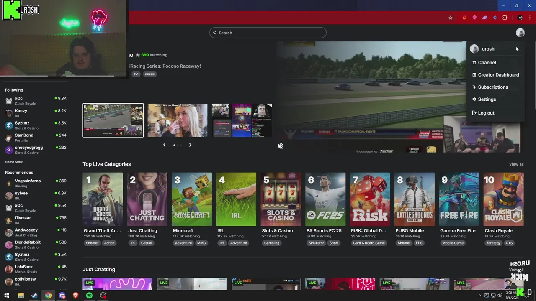Select the urosh profile entry in menu
536x301 pixels.
pyautogui.click(x=495, y=49)
